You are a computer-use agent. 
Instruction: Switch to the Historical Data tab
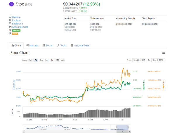80,45
